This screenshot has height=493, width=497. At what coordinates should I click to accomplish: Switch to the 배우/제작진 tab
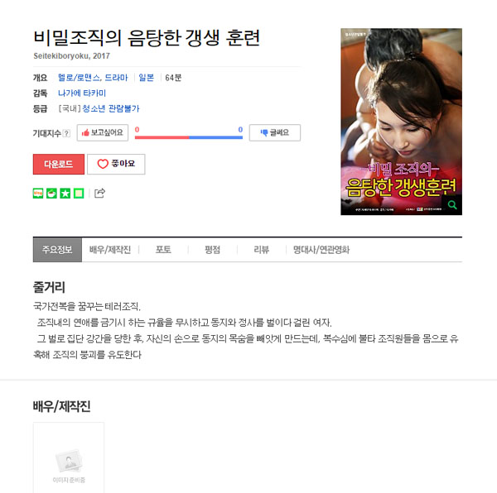[x=110, y=250]
